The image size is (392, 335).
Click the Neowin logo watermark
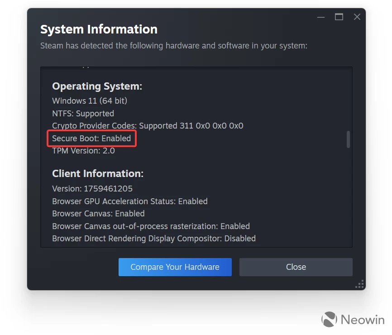(353, 319)
